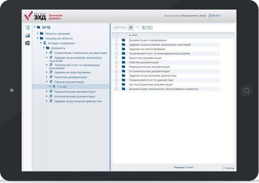
Task: Click the Действия button
Action: pos(119,27)
